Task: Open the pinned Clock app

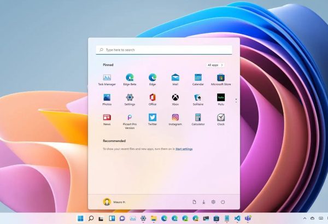Action: click(221, 120)
